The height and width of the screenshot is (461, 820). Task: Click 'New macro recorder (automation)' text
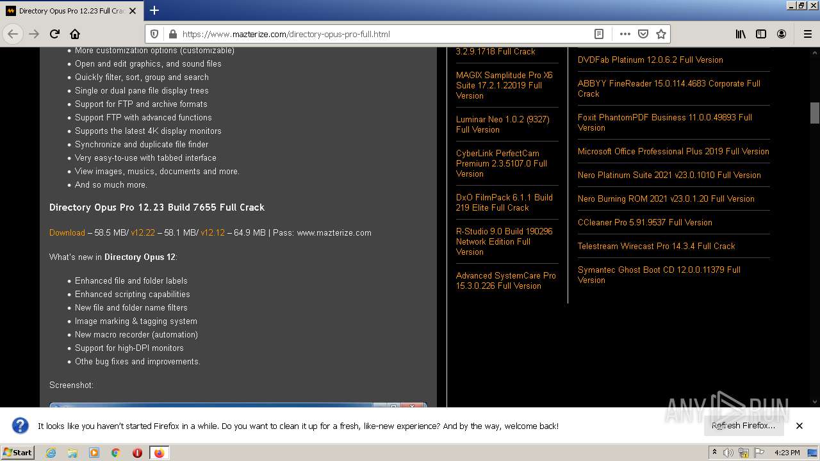click(x=136, y=334)
